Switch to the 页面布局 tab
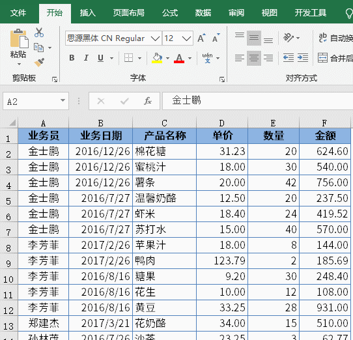The width and height of the screenshot is (353, 340). point(128,13)
